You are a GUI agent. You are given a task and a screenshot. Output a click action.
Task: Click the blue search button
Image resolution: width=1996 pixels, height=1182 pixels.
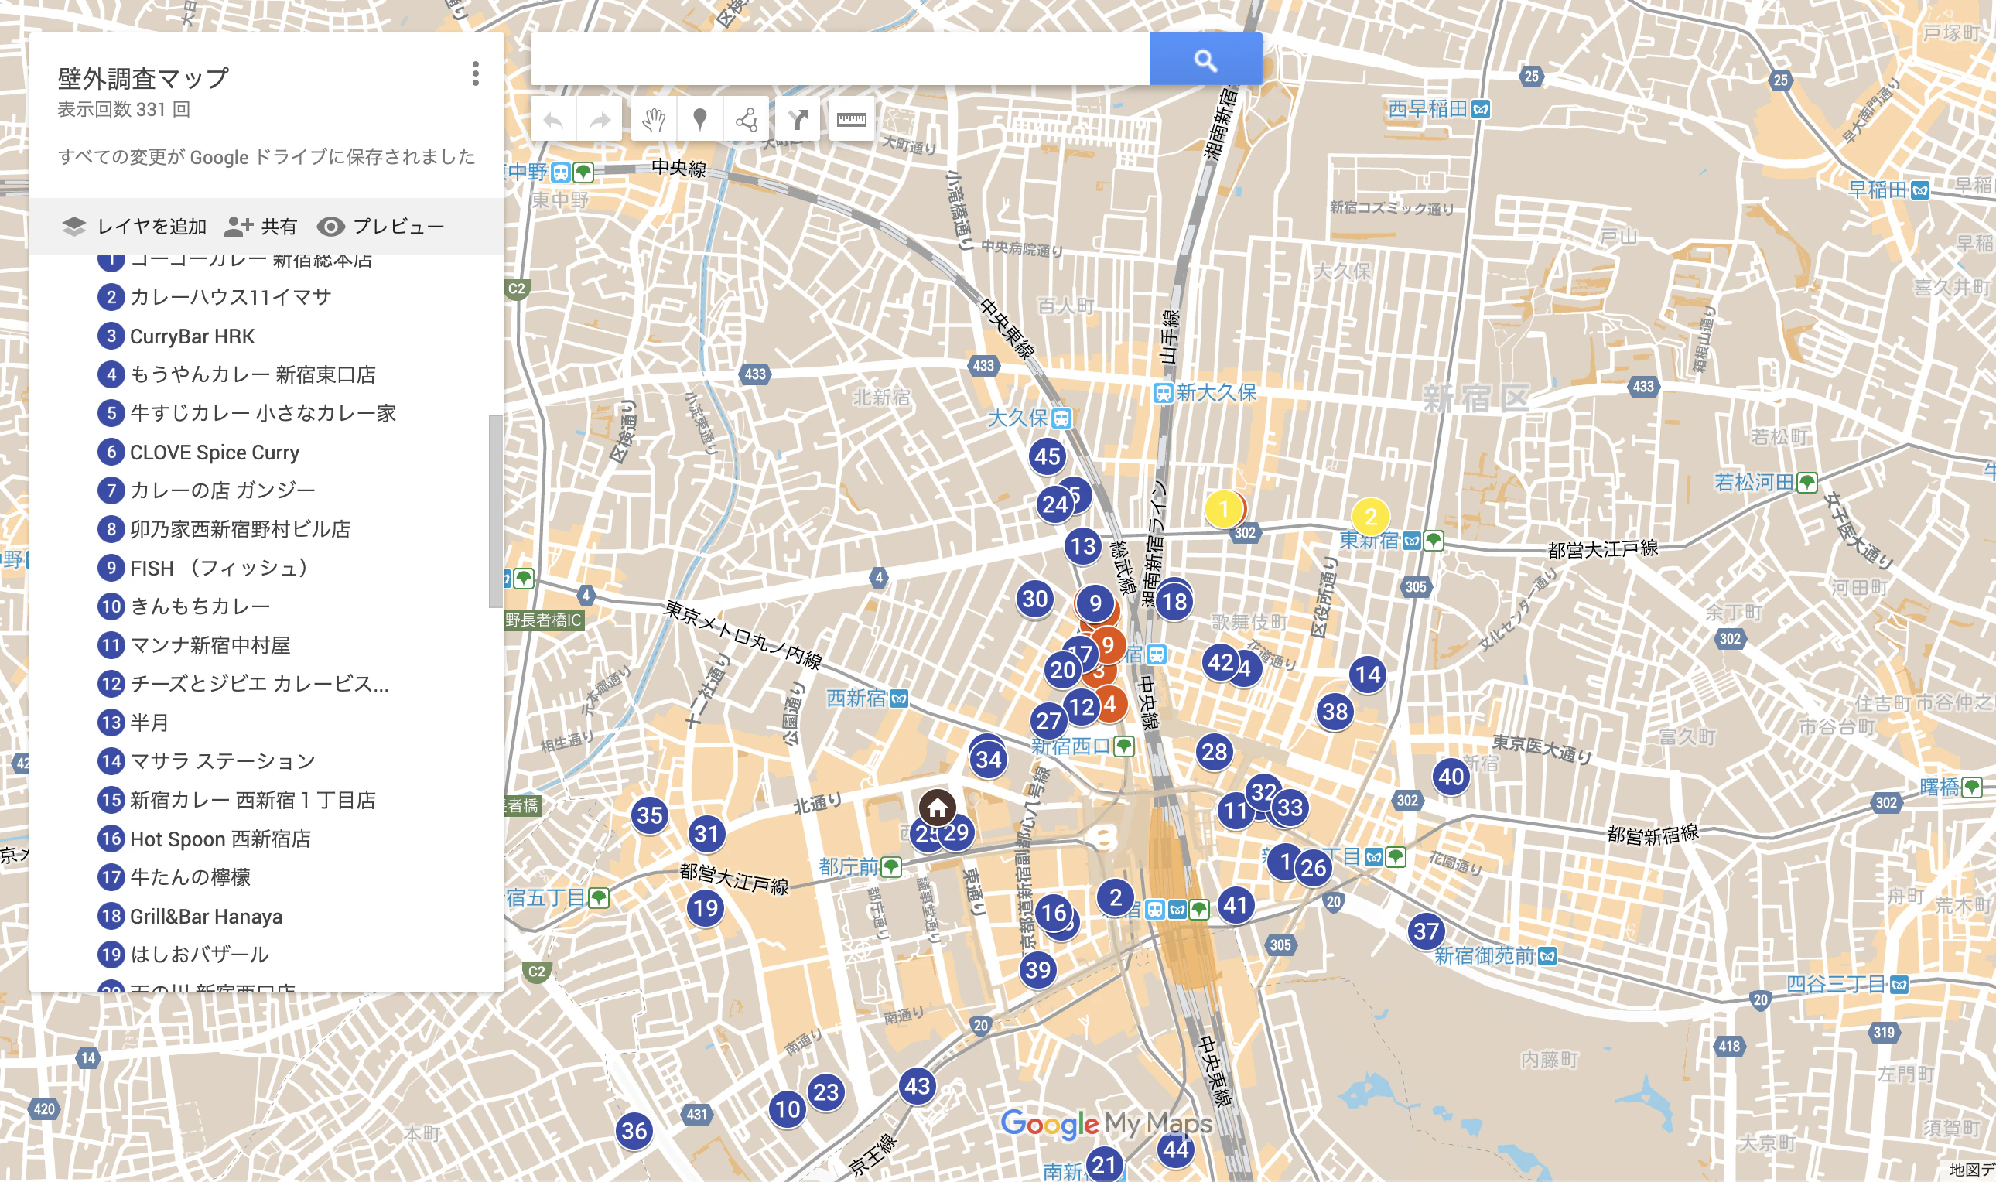[x=1205, y=59]
